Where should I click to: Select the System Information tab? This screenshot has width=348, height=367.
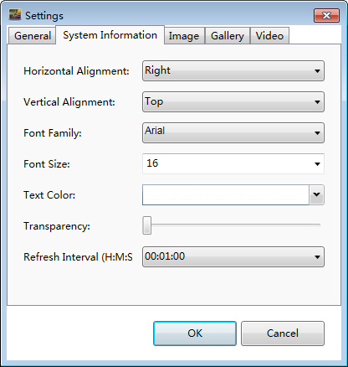pyautogui.click(x=110, y=35)
